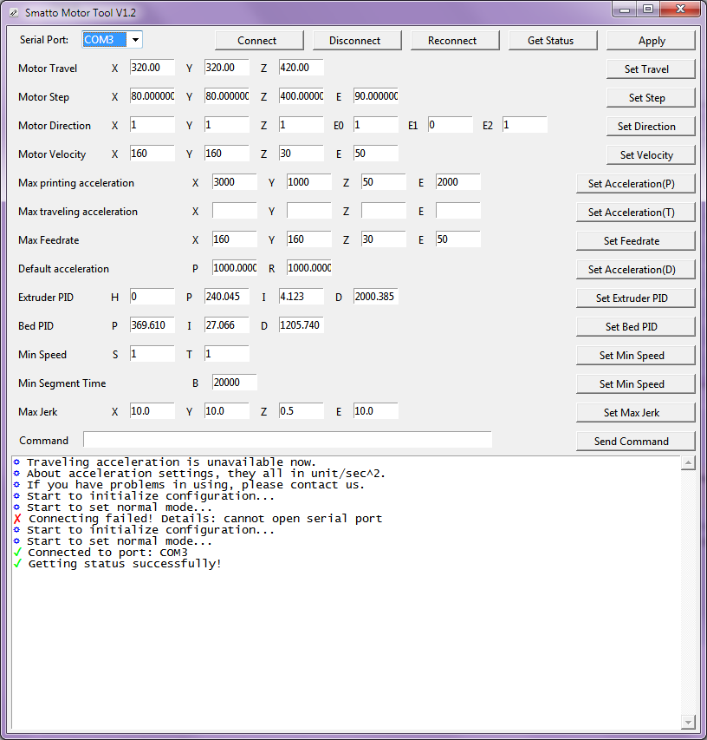Click the Send Command button
Screen dimensions: 707x740
tap(635, 442)
